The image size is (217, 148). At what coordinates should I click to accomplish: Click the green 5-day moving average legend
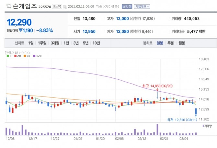[x=9, y=56]
